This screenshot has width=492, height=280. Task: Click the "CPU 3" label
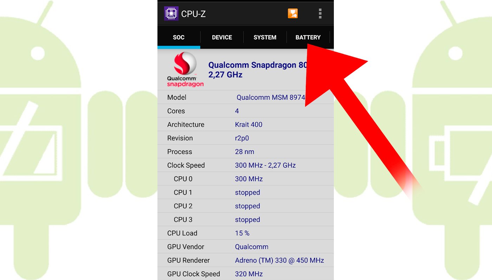coord(183,219)
